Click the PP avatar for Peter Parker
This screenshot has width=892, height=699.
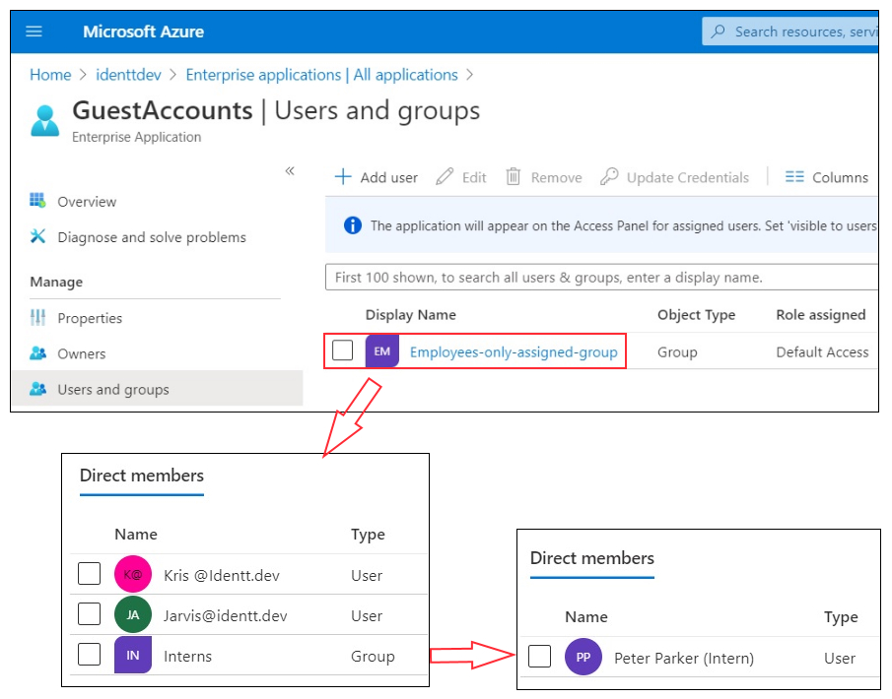pos(583,657)
